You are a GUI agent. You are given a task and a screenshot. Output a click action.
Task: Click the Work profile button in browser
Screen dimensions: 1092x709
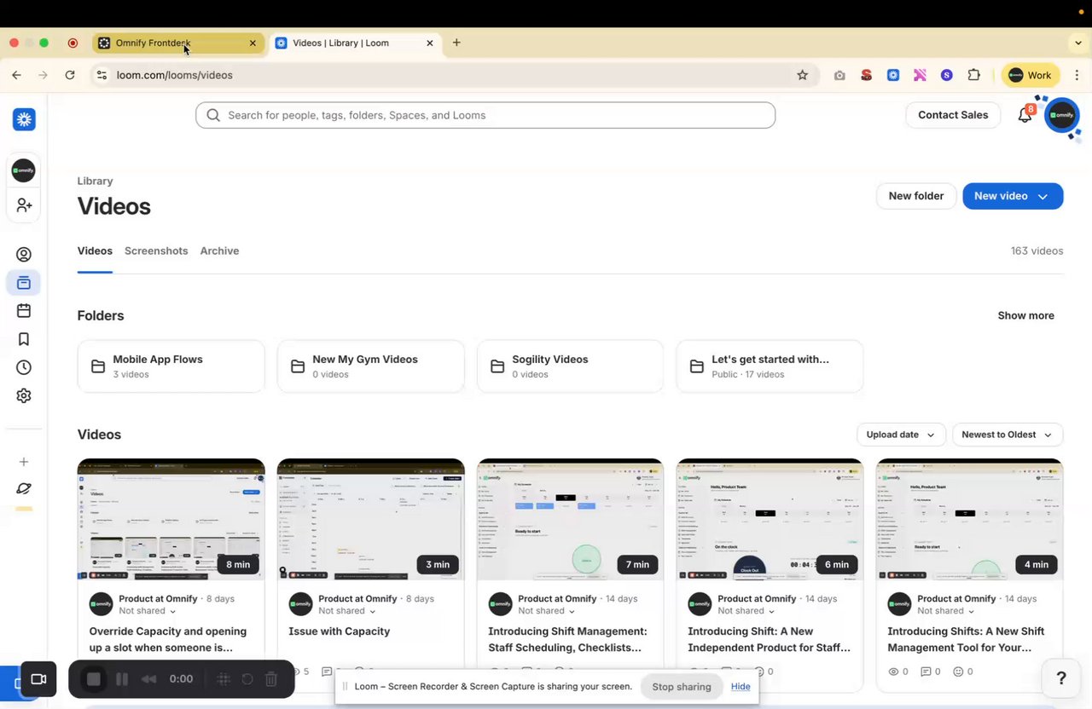[x=1031, y=75]
